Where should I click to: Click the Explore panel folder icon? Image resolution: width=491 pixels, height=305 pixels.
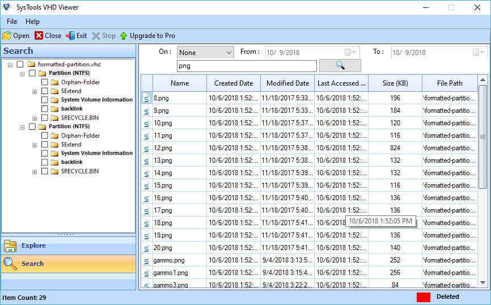coord(10,246)
